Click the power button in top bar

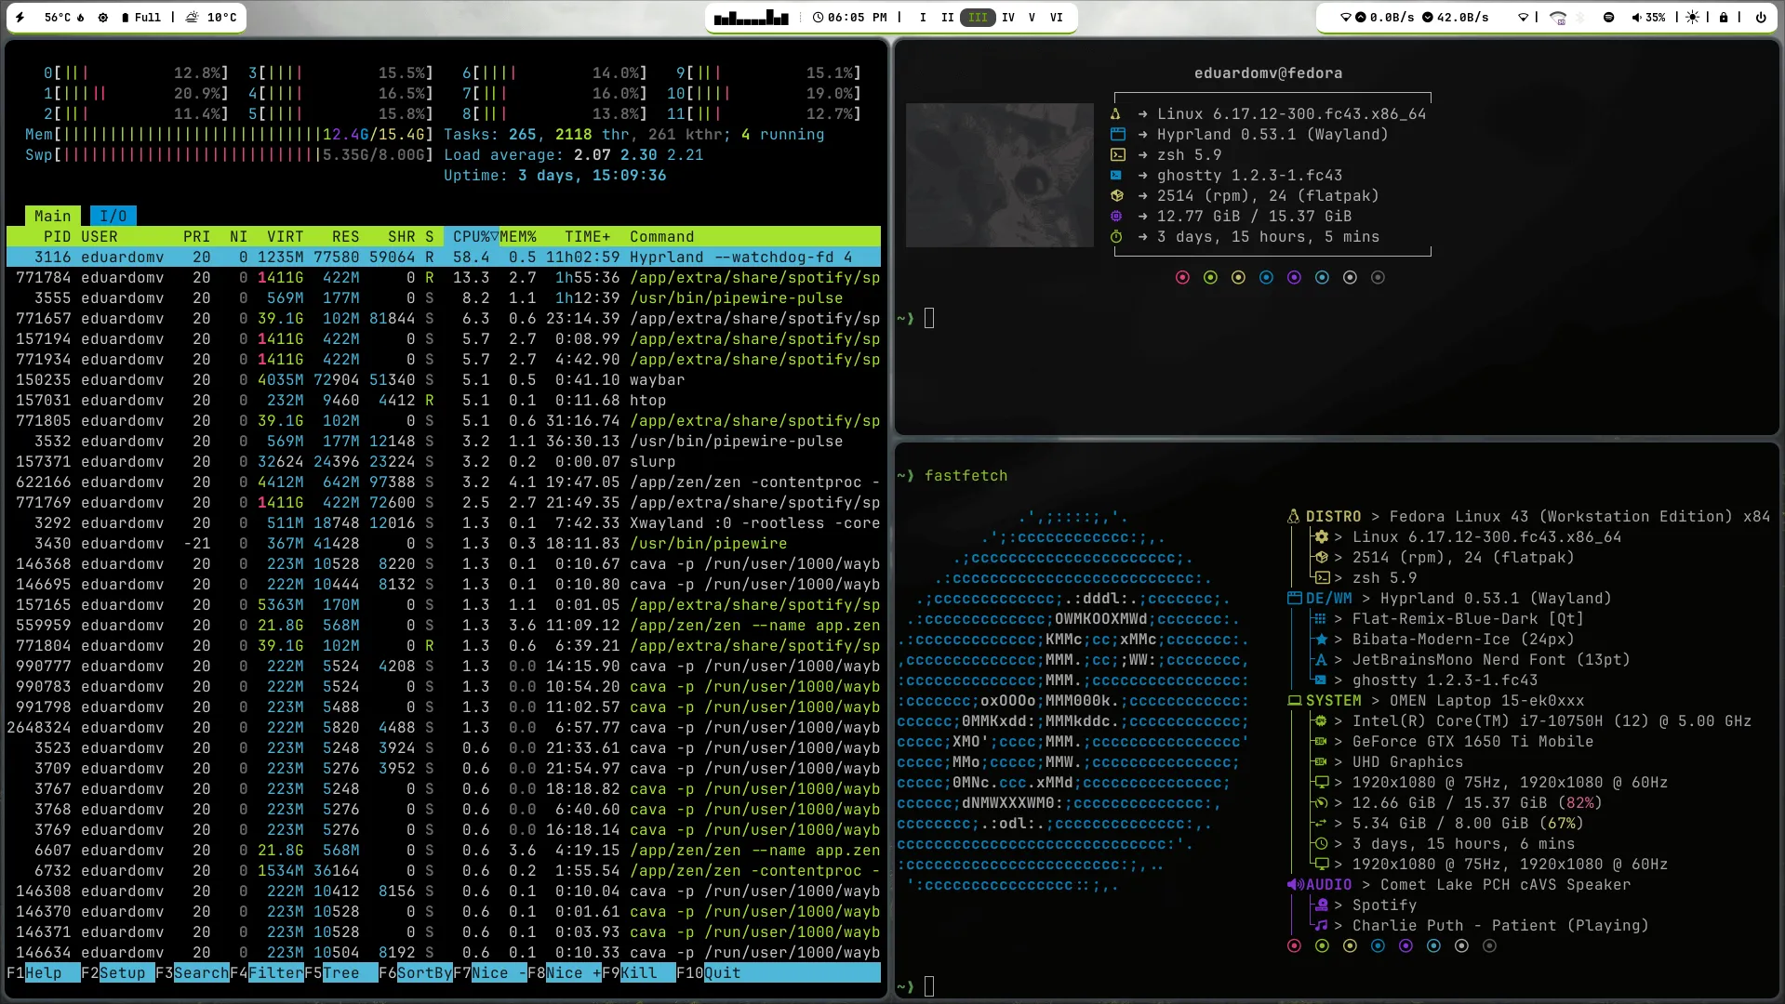click(1760, 18)
